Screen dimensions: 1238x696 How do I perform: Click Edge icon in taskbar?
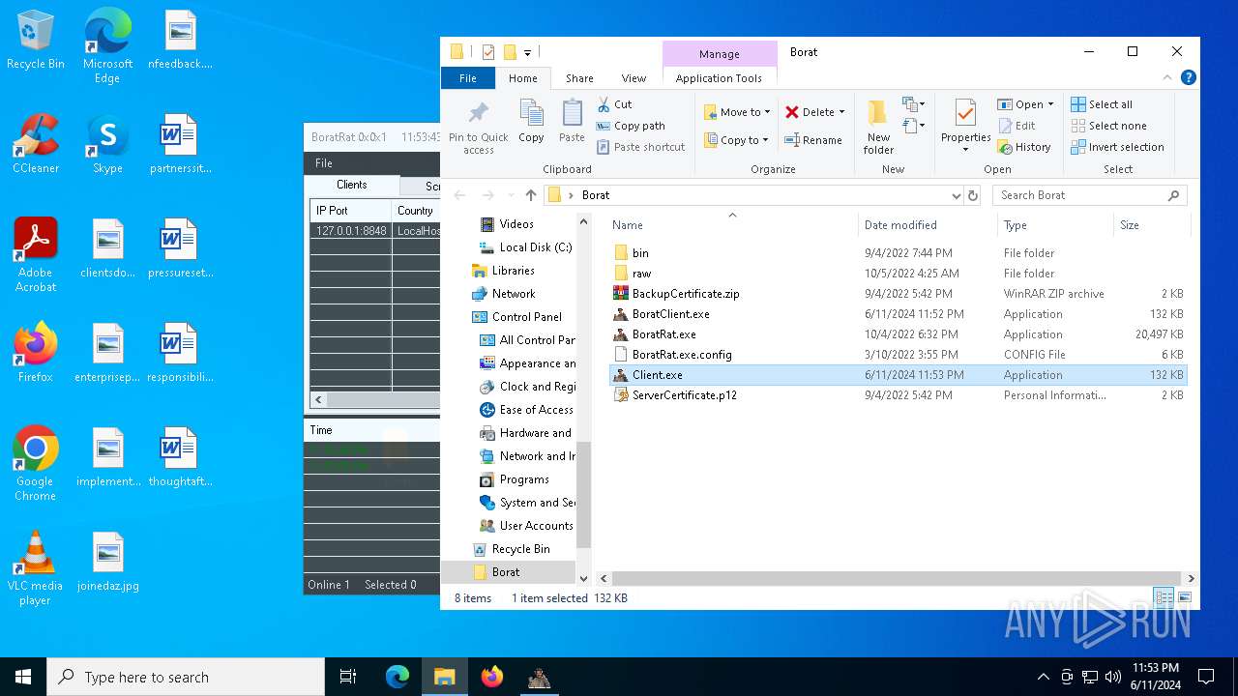(398, 677)
